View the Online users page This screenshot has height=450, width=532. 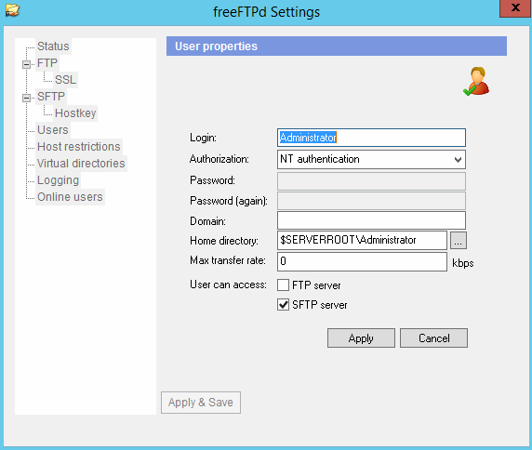click(70, 197)
